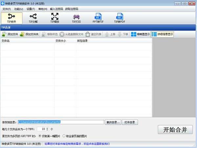Open the 设置(T) menu
Viewport: 197px width, 148px height.
point(31,9)
